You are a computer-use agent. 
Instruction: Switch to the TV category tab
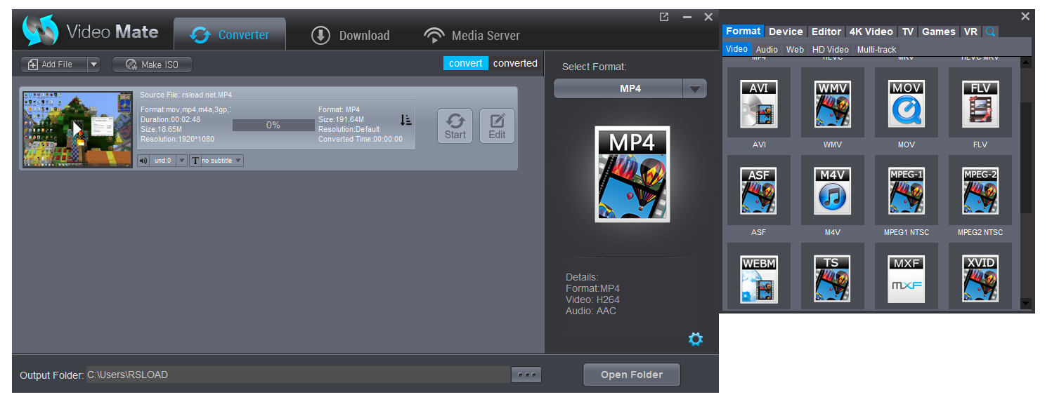(x=908, y=32)
